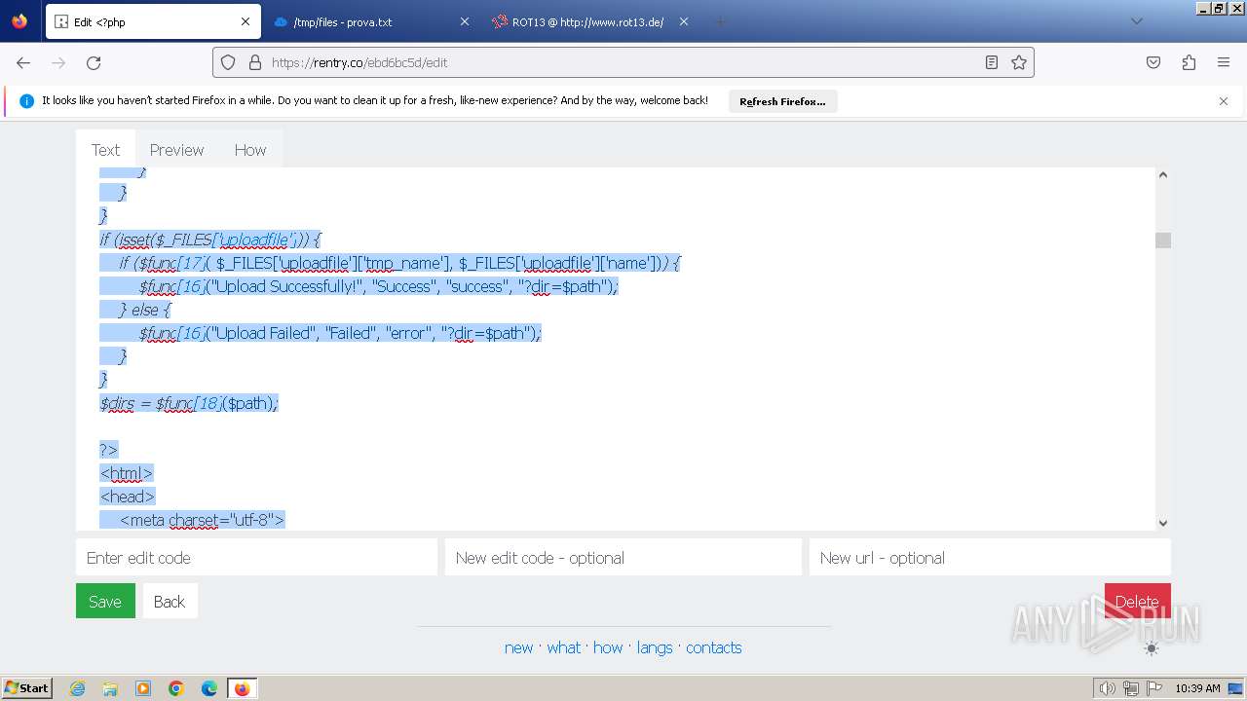The image size is (1247, 701).
Task: Open the 'new' footer link
Action: (518, 647)
